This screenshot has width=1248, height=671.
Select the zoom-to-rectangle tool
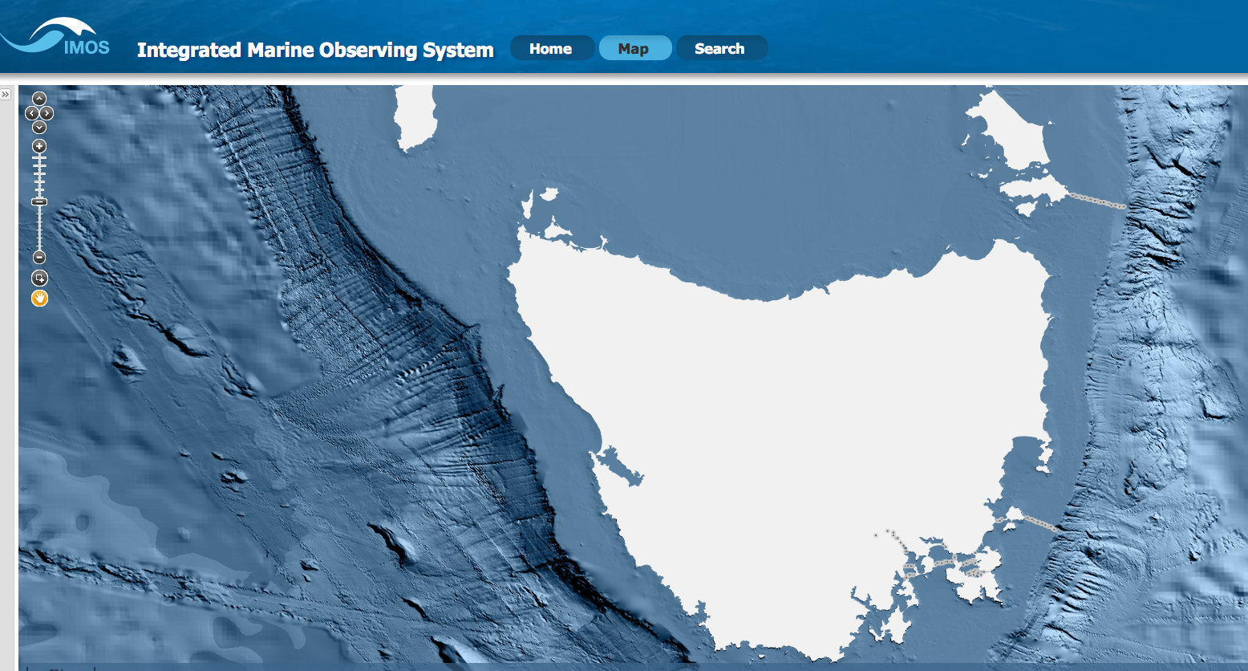[38, 279]
